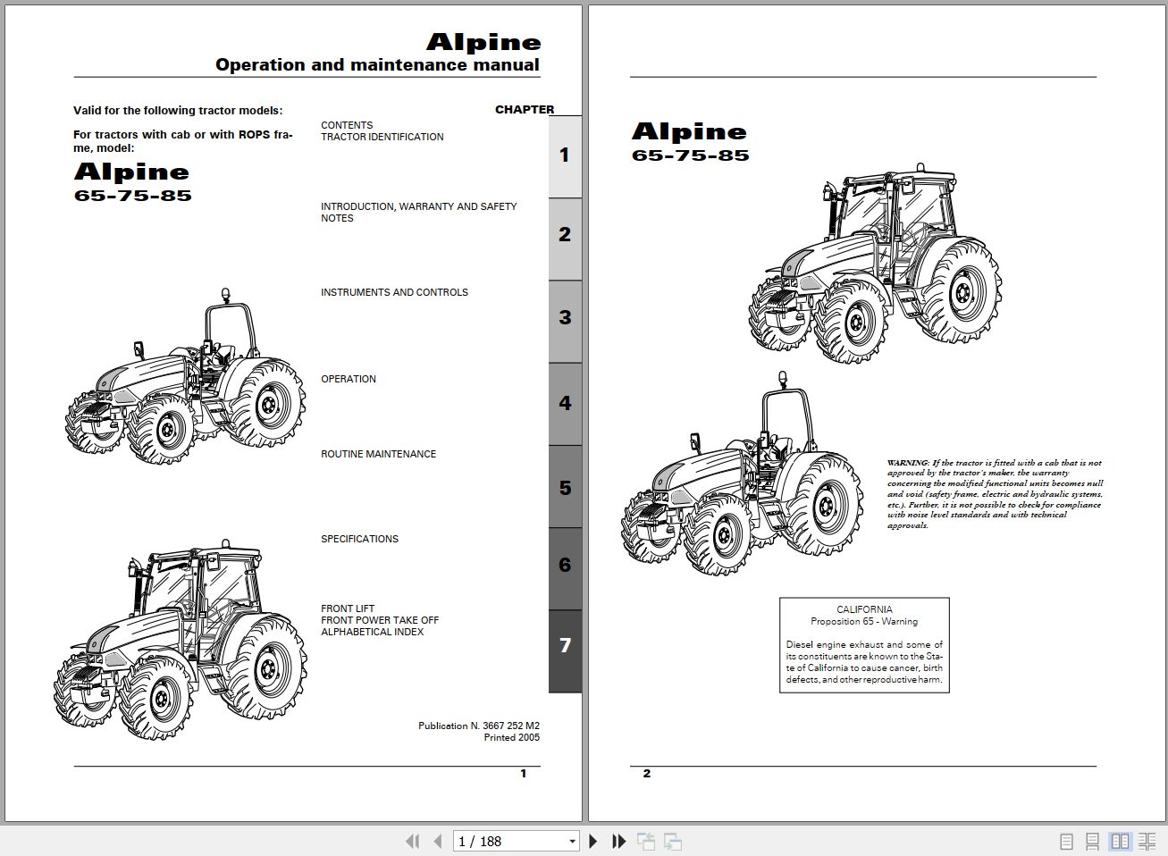This screenshot has width=1168, height=856.
Task: Click the Alpine logo on page 2
Action: pyautogui.click(x=689, y=131)
